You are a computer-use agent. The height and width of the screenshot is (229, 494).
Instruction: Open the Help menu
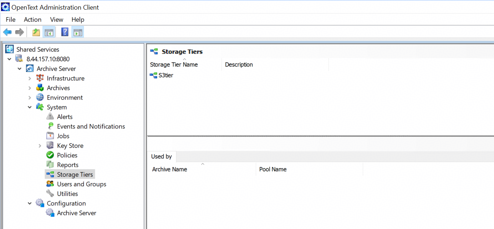tap(78, 20)
